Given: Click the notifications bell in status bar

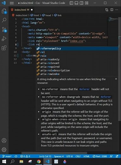Looking at the screenshot, I should click(x=117, y=156).
